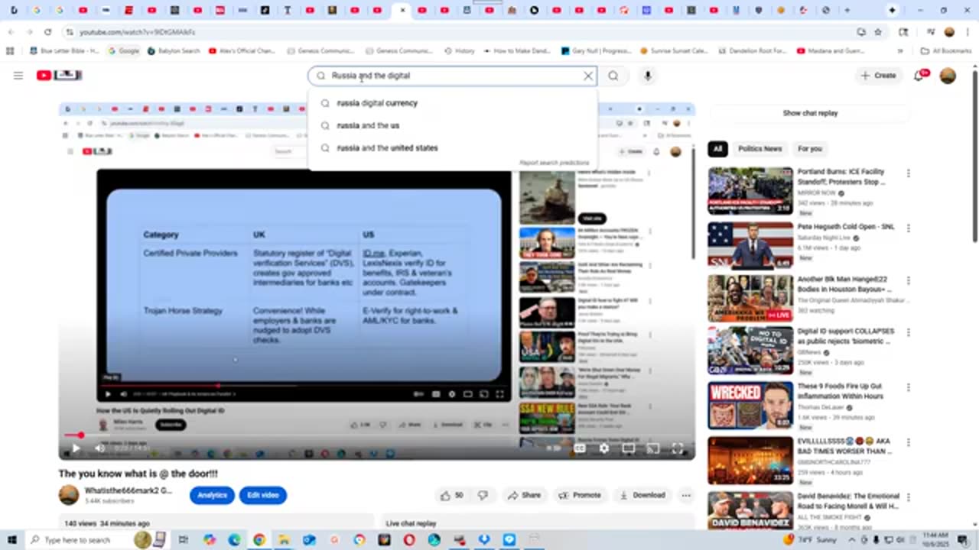Open the History bookmark
The height and width of the screenshot is (550, 979).
point(460,51)
